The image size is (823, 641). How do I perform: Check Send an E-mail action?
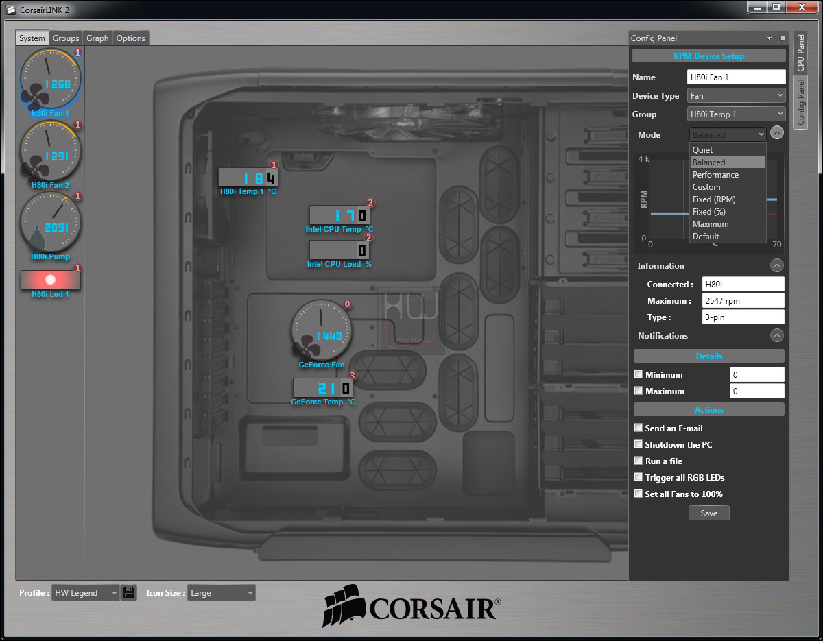point(639,428)
